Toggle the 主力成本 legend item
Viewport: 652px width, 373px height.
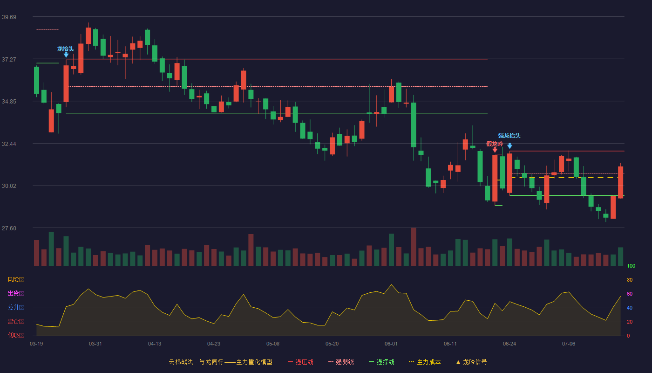tap(425, 362)
